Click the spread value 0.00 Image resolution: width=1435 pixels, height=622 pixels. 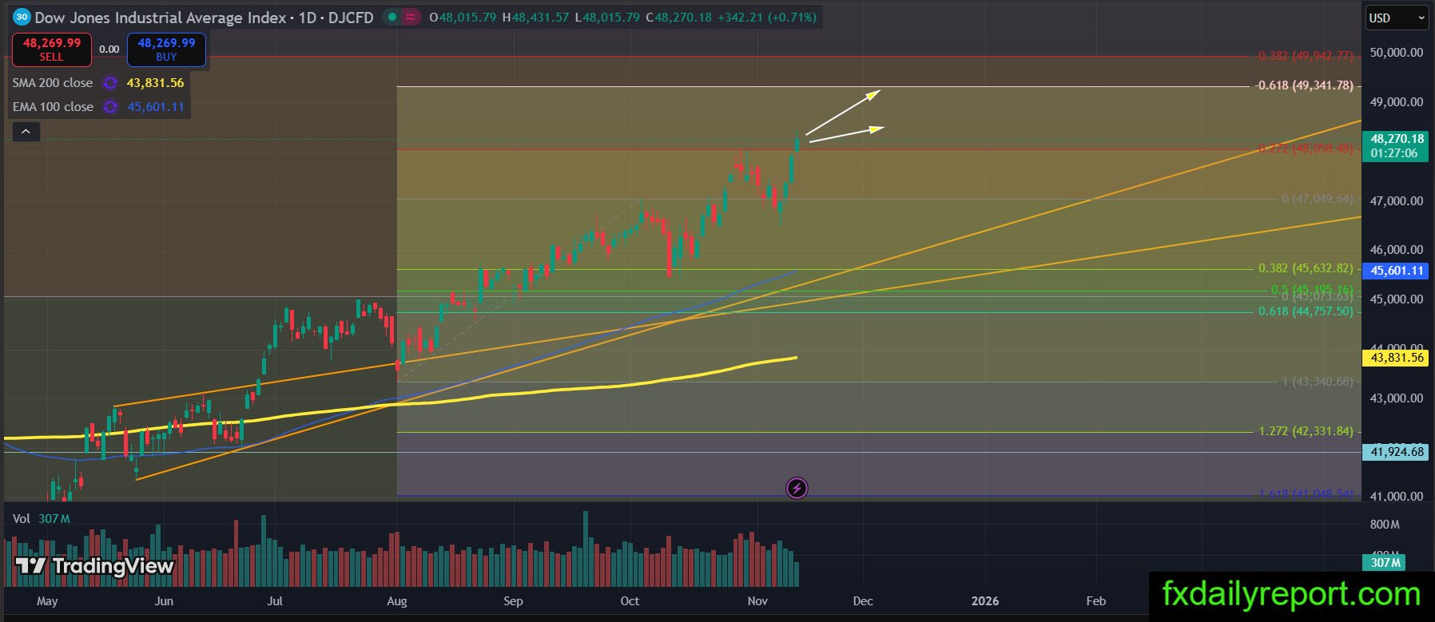(x=109, y=50)
